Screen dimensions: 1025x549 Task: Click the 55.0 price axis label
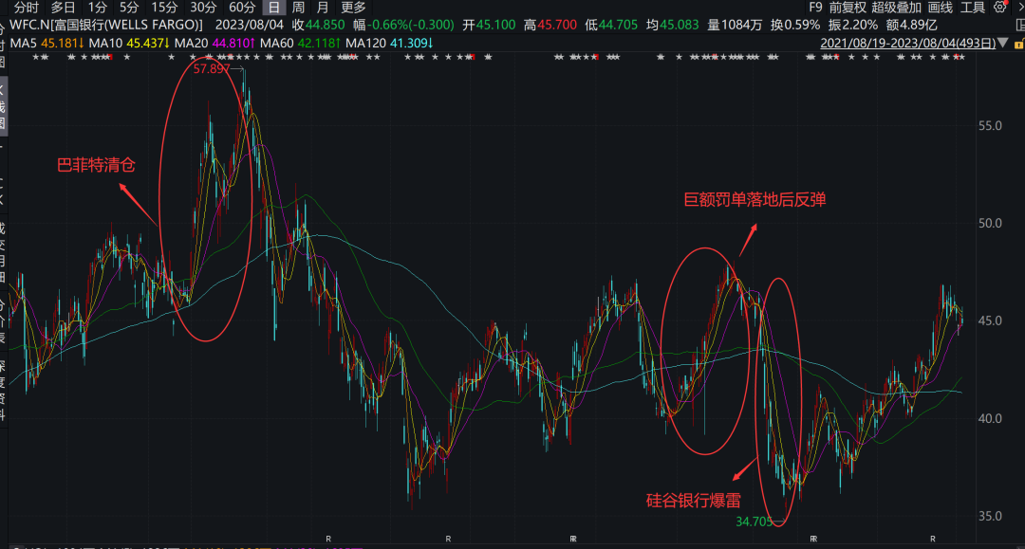(x=990, y=125)
